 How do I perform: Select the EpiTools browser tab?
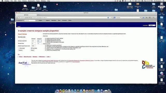(26, 15)
